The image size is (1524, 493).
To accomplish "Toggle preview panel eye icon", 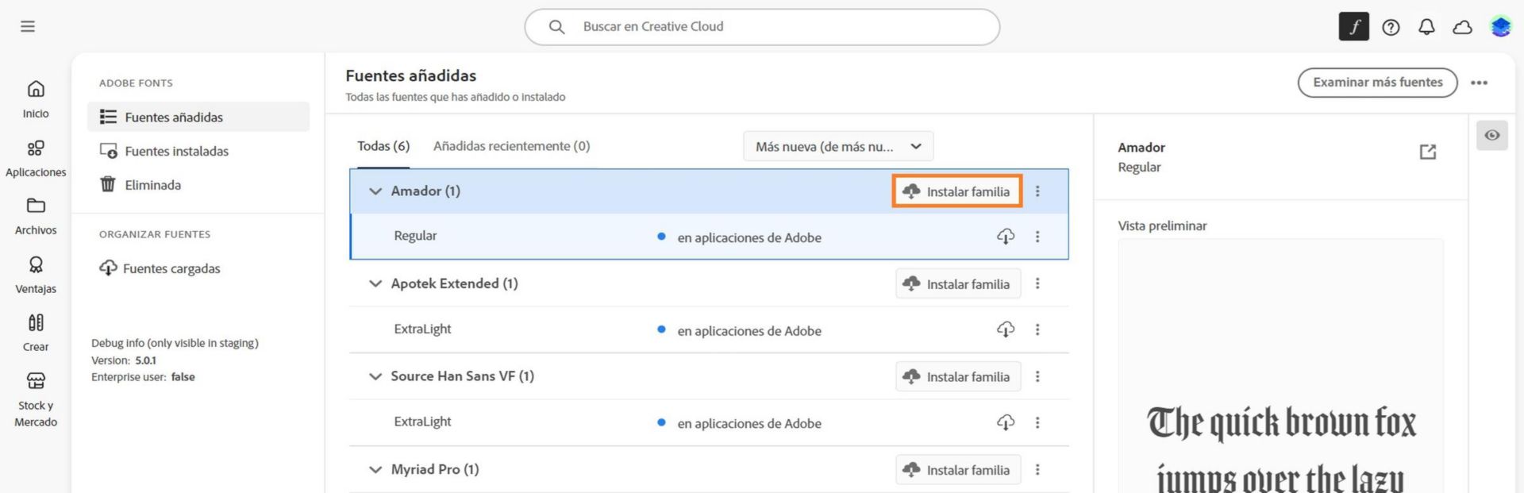I will (x=1492, y=135).
